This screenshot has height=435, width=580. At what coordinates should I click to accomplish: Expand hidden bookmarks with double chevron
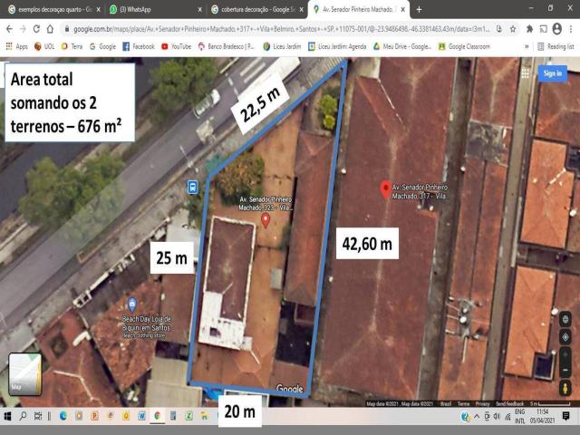527,45
